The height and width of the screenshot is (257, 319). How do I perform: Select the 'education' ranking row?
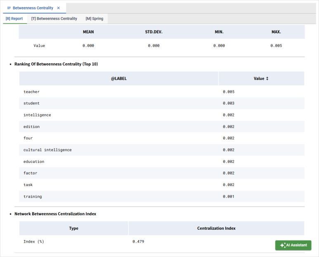pyautogui.click(x=162, y=161)
